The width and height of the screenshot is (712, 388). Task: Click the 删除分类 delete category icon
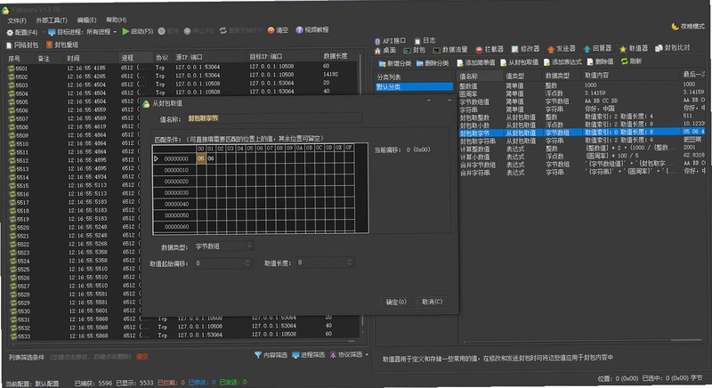[x=419, y=63]
